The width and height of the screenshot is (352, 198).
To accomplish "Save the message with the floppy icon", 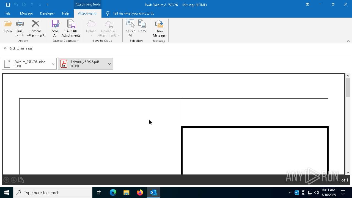I will [x=8, y=5].
